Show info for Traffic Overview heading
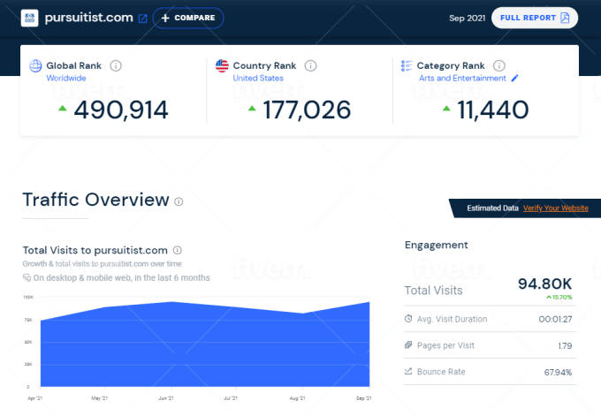This screenshot has height=416, width=601. point(179,201)
